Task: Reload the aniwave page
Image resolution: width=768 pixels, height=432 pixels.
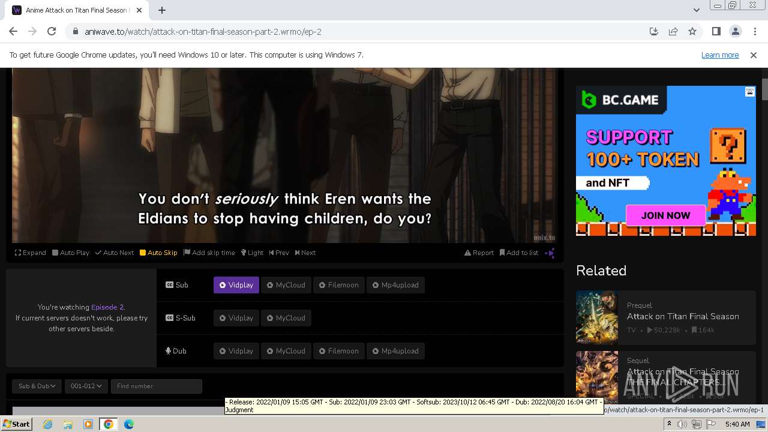Action: click(52, 31)
